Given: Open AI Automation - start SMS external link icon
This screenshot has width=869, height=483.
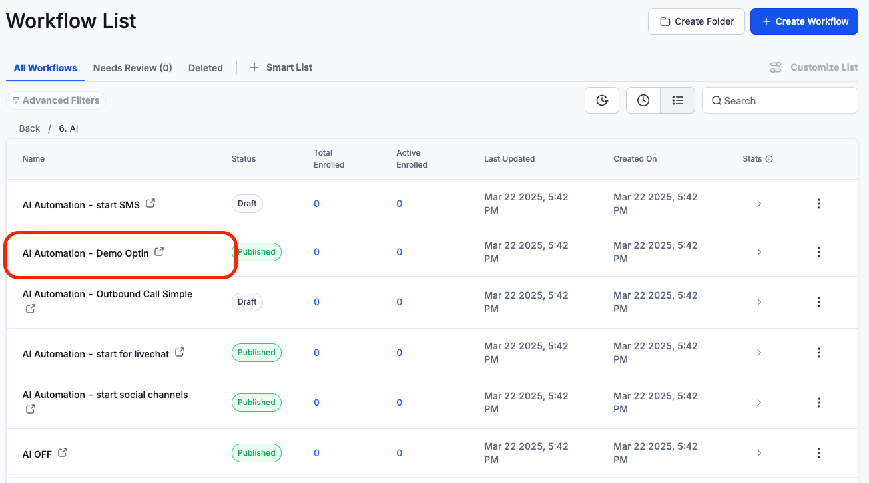Looking at the screenshot, I should 150,204.
